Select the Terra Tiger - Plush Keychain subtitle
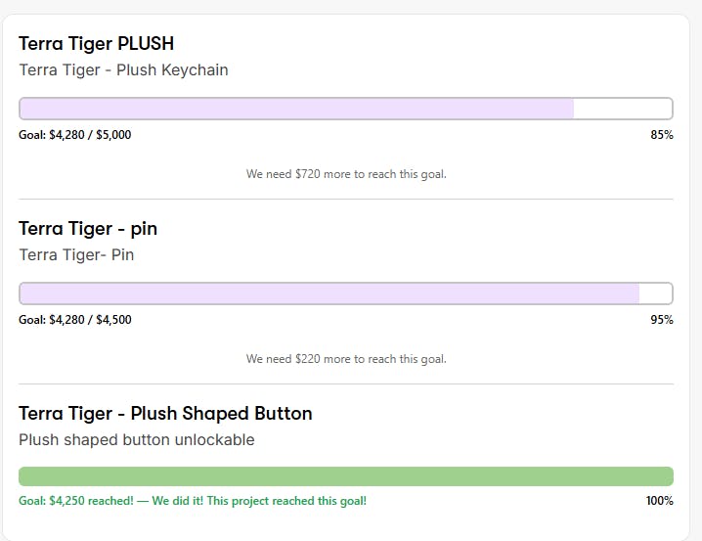 pos(123,70)
